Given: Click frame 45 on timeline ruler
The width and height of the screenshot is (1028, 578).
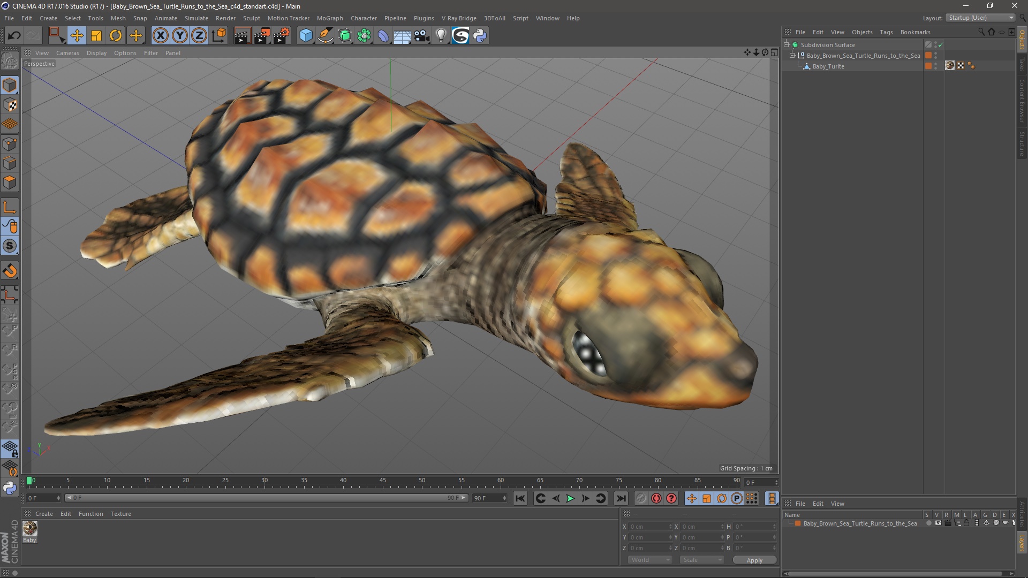Looking at the screenshot, I should (x=383, y=482).
